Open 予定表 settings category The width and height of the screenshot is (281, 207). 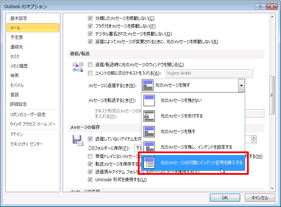pos(33,37)
